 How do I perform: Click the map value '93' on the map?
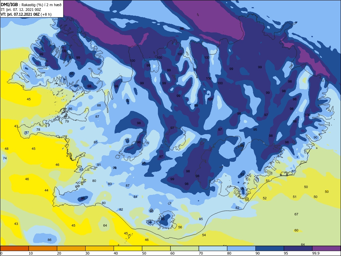point(242,174)
